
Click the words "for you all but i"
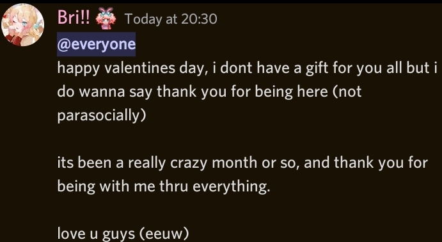(385, 69)
